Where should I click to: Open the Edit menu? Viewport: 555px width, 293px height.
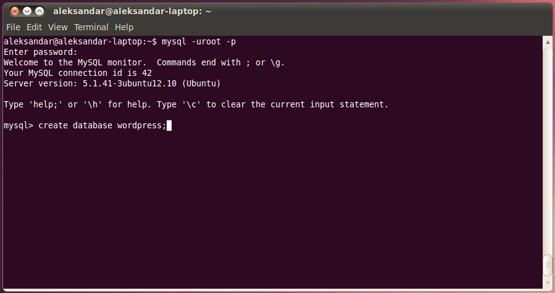tap(34, 27)
